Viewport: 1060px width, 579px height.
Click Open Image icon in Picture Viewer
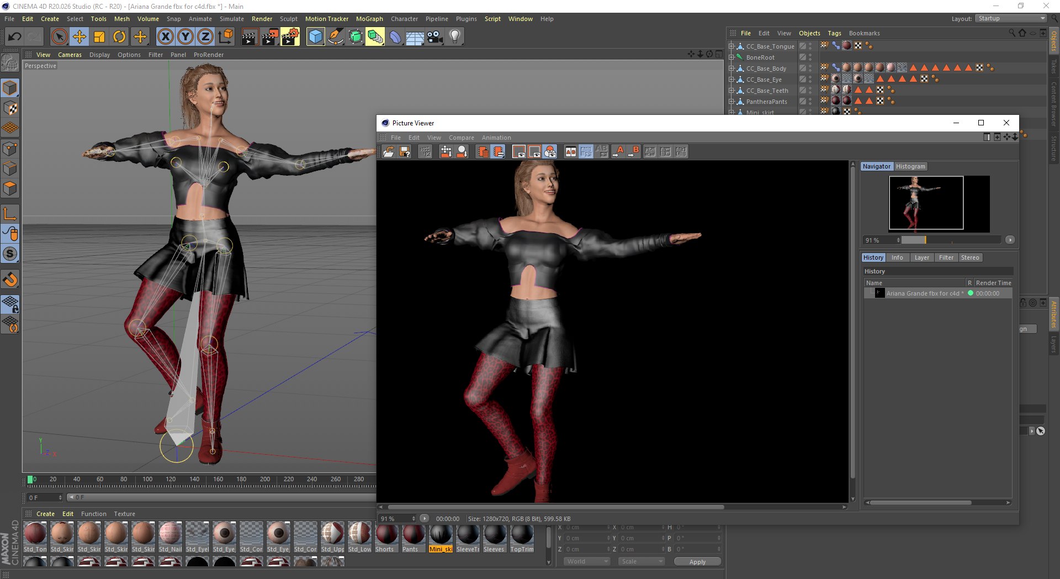[x=389, y=151]
